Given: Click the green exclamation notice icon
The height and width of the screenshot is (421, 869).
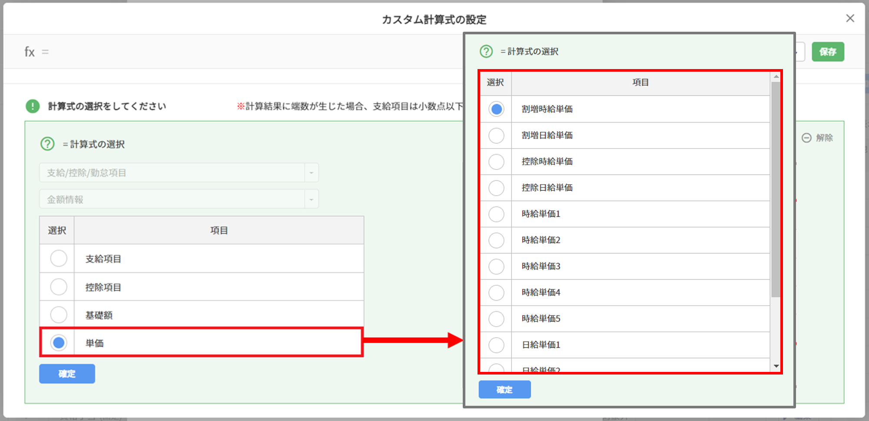Looking at the screenshot, I should (x=33, y=106).
